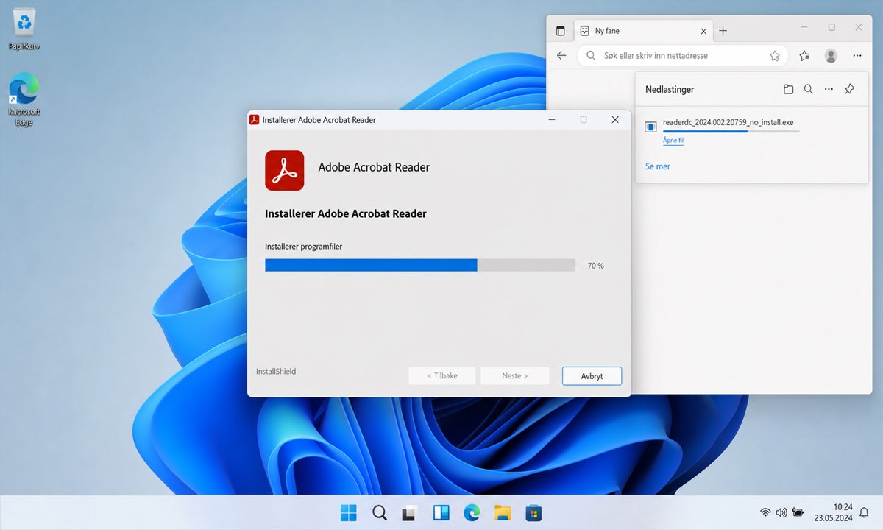This screenshot has width=883, height=530.
Task: Maximize the Edge browser window
Action: pyautogui.click(x=831, y=27)
